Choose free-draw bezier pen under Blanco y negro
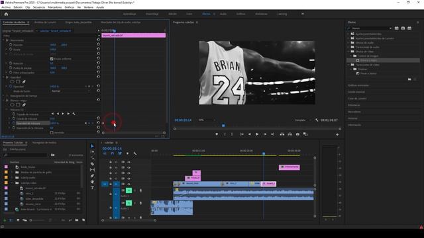 [24, 104]
